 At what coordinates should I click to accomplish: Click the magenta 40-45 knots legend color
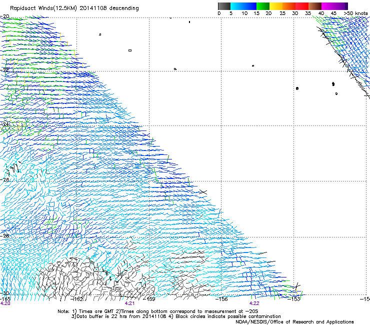328,6
